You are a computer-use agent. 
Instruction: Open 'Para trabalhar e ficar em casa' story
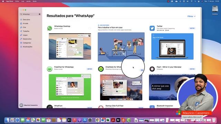110,28
